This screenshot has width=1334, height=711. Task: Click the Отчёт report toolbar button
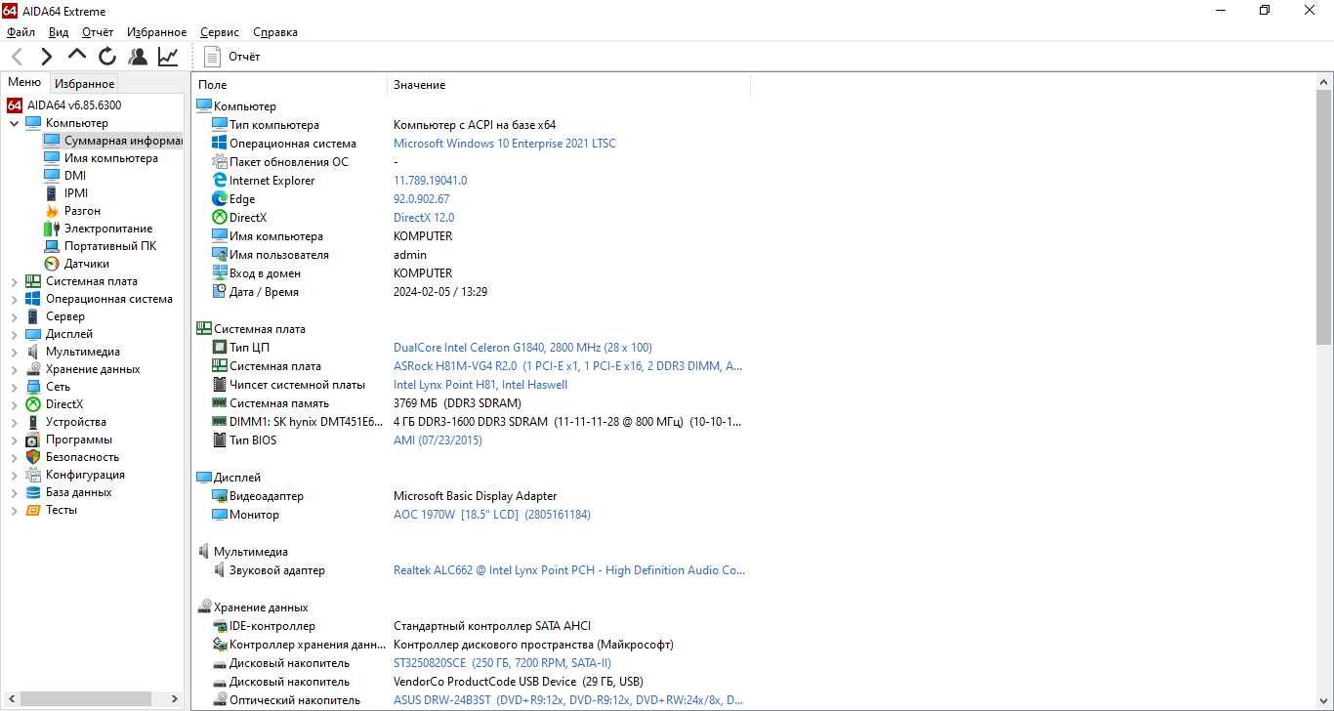[232, 57]
